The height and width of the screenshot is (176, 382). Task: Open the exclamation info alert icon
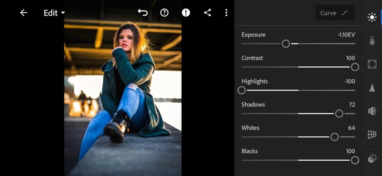186,13
